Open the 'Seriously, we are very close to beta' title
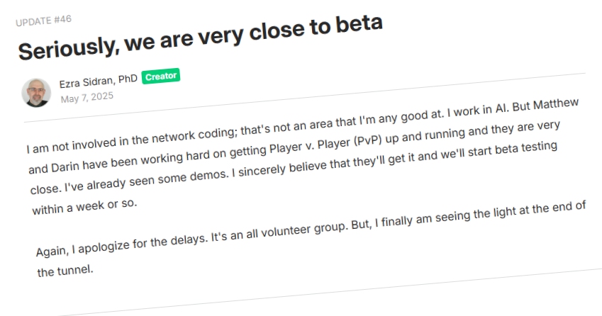 point(201,38)
